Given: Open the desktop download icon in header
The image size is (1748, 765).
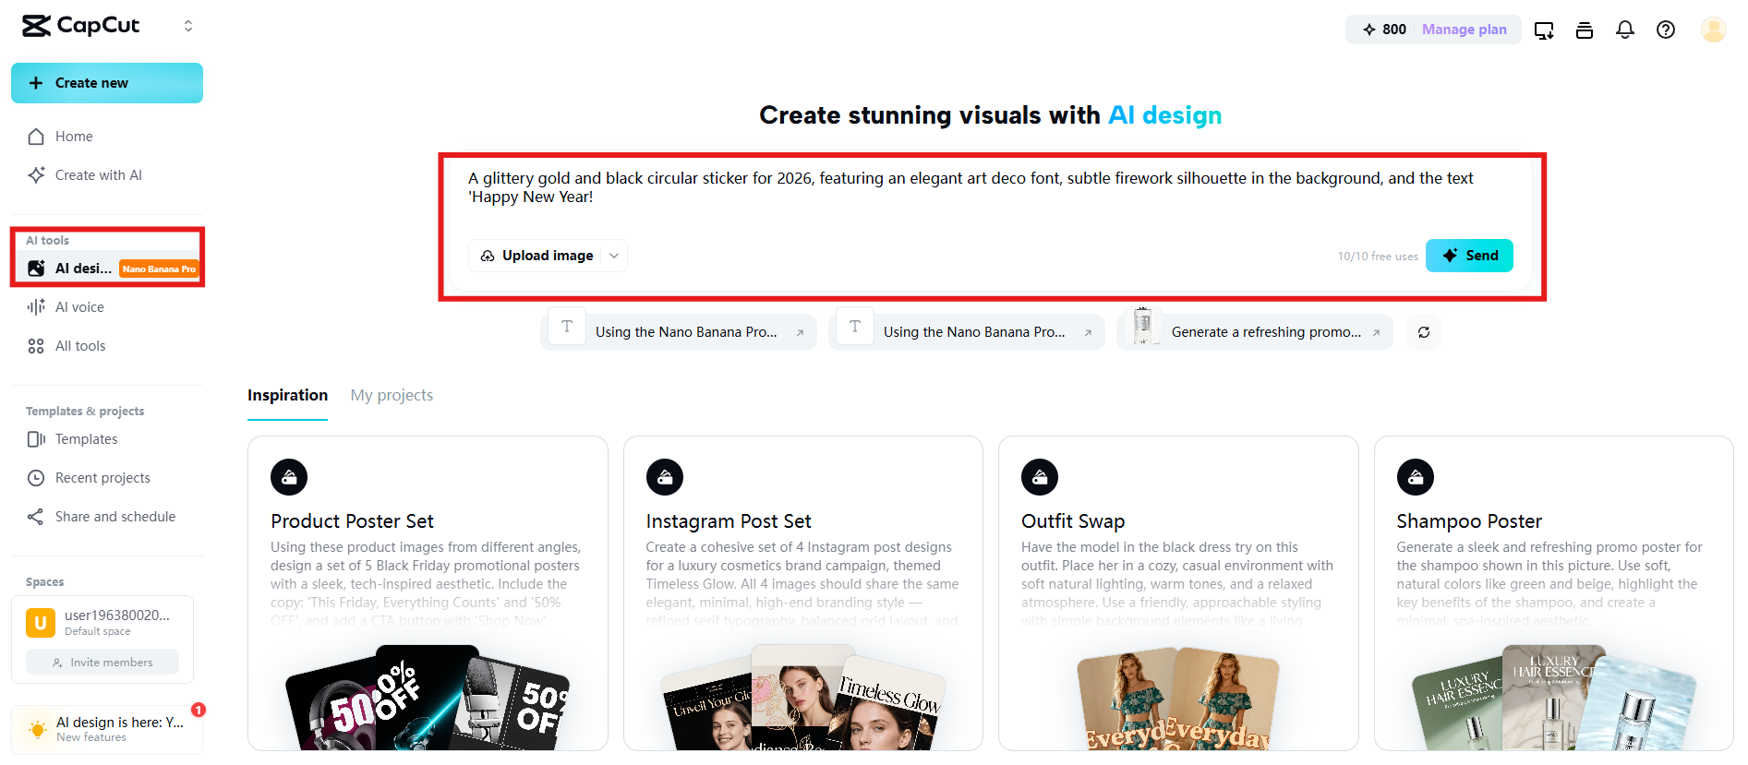Looking at the screenshot, I should click(x=1543, y=30).
